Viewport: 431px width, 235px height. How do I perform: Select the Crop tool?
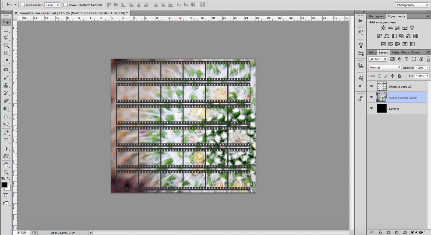tap(6, 53)
